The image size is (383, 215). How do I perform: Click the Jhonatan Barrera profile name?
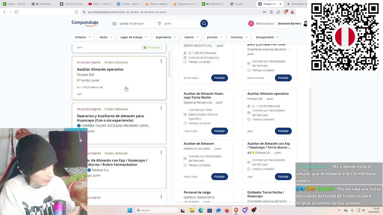pyautogui.click(x=289, y=23)
